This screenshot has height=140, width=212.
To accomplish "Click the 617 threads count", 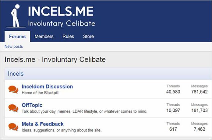I will click(x=173, y=129).
